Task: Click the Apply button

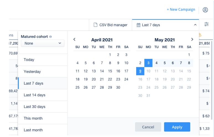Action: point(177,127)
